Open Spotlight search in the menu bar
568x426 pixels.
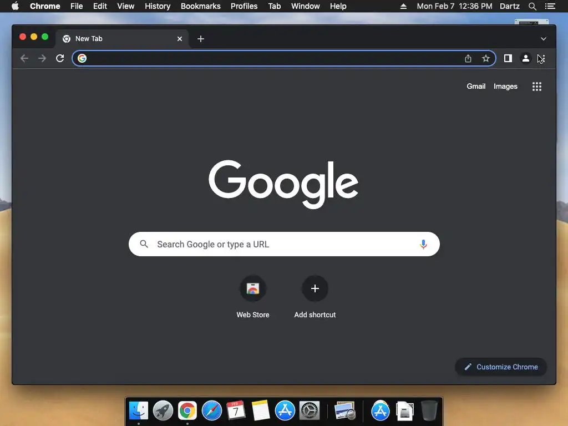tap(532, 6)
